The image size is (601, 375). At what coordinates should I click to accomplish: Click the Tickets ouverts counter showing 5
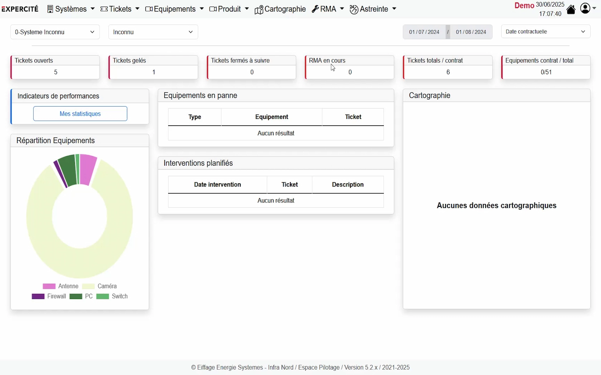[56, 72]
